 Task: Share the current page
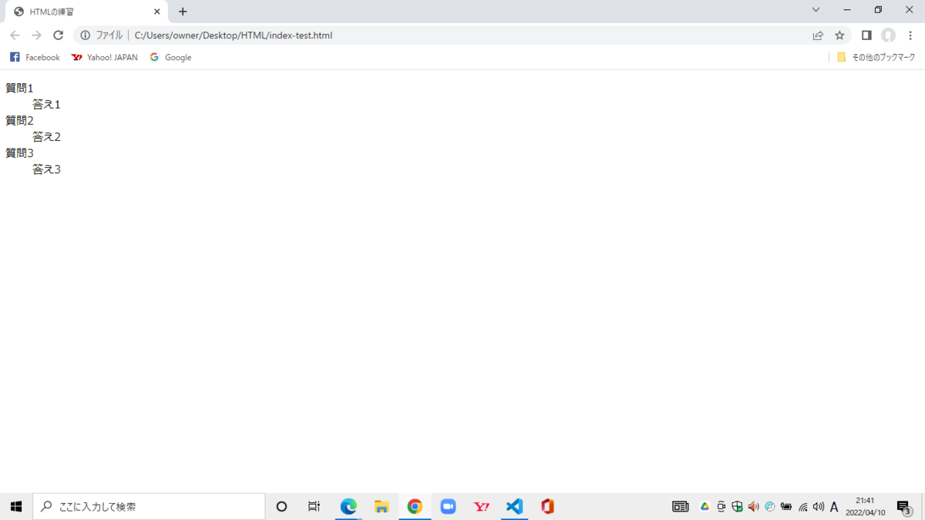(x=817, y=35)
